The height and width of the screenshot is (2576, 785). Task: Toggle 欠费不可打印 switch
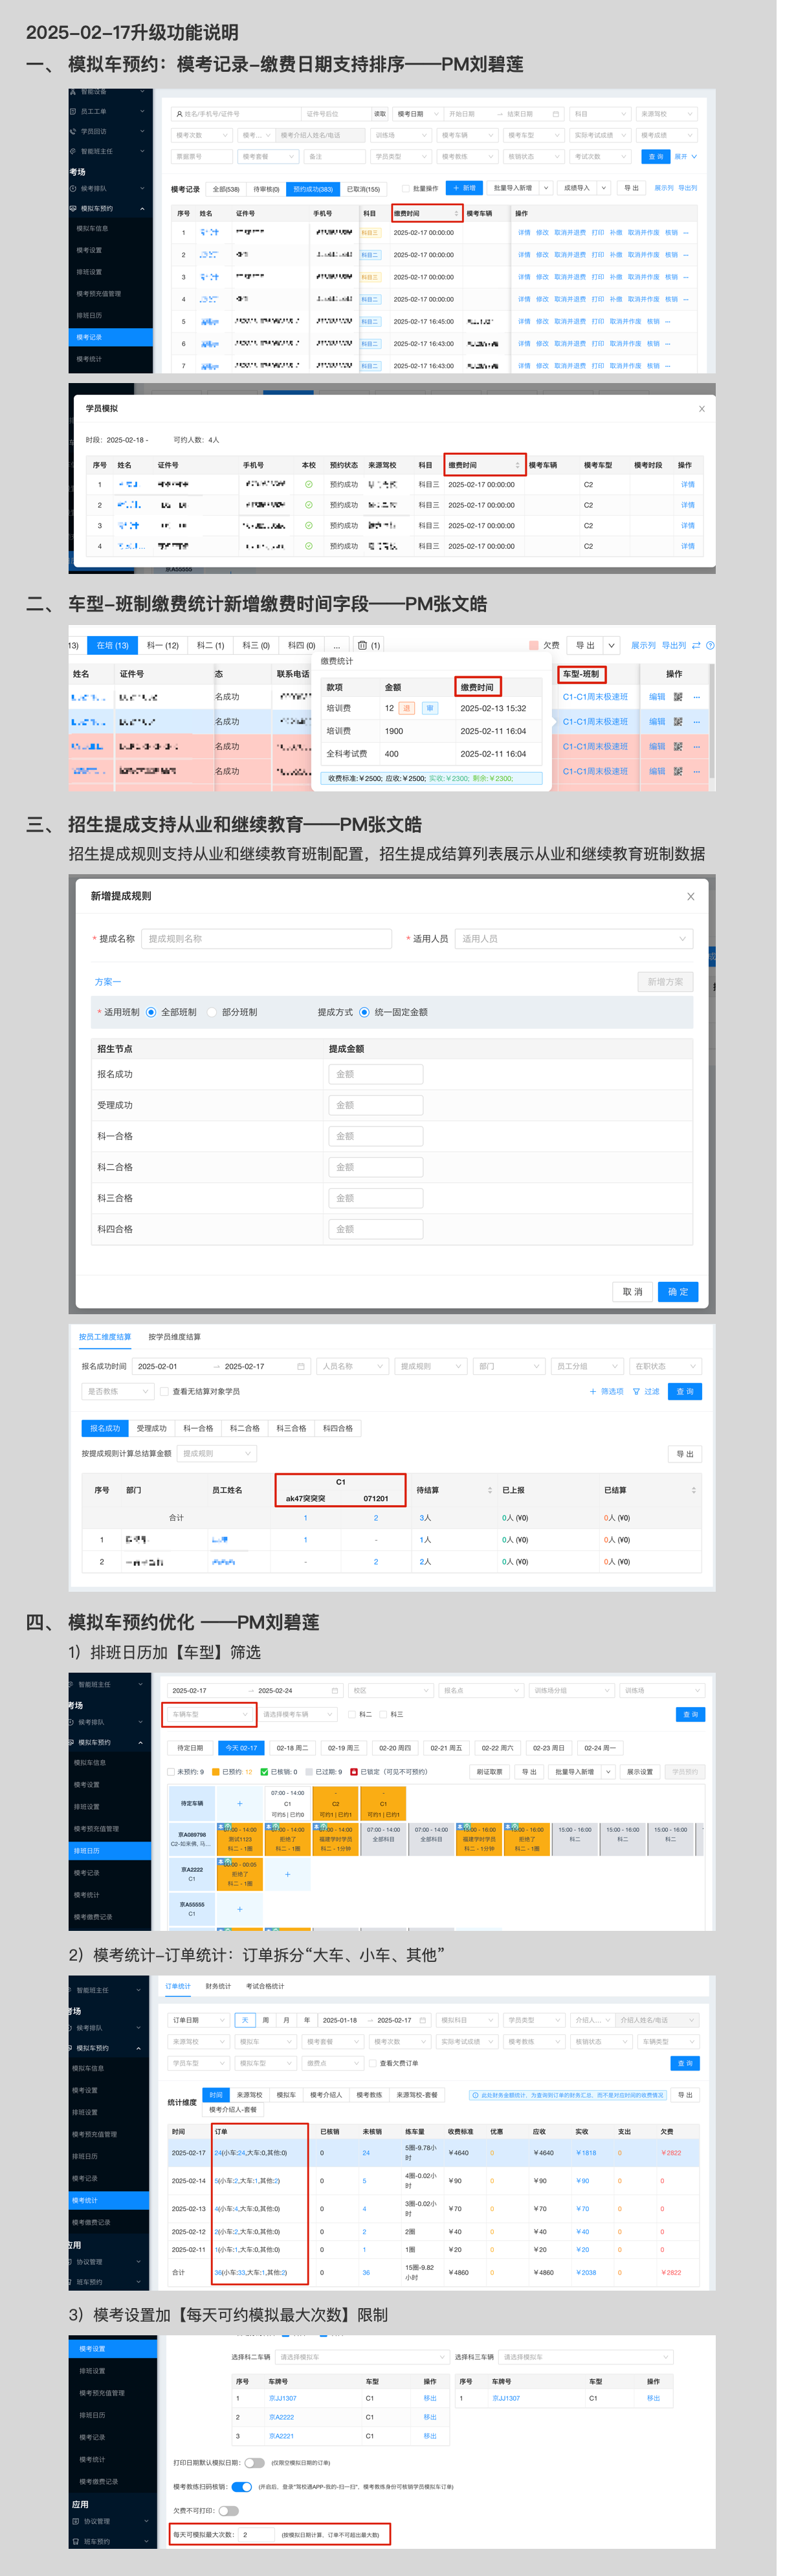(229, 2510)
